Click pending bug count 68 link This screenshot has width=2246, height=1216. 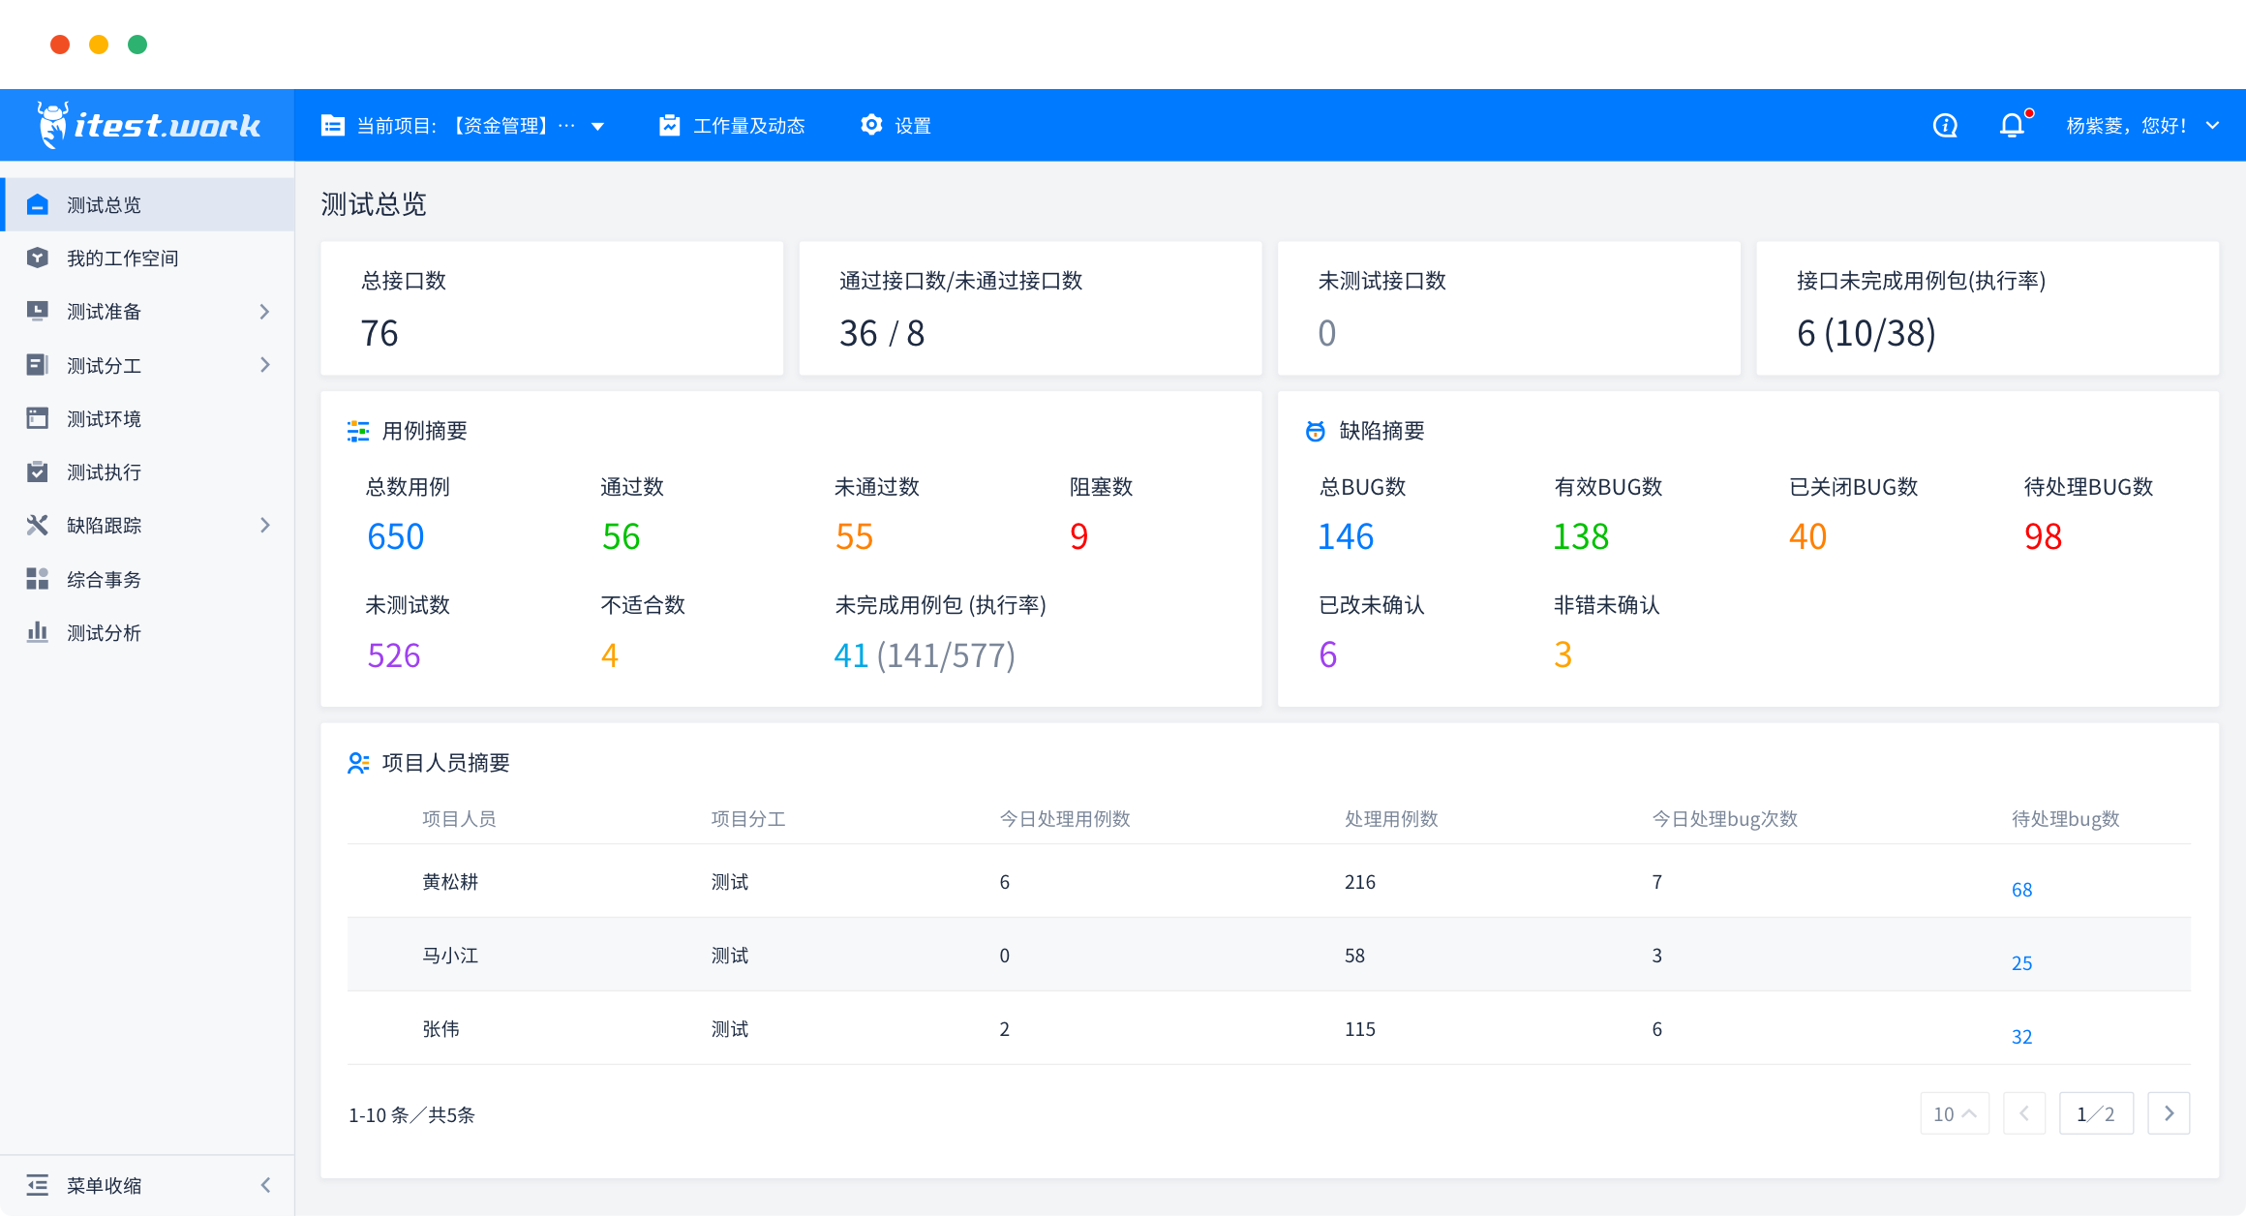coord(2021,890)
